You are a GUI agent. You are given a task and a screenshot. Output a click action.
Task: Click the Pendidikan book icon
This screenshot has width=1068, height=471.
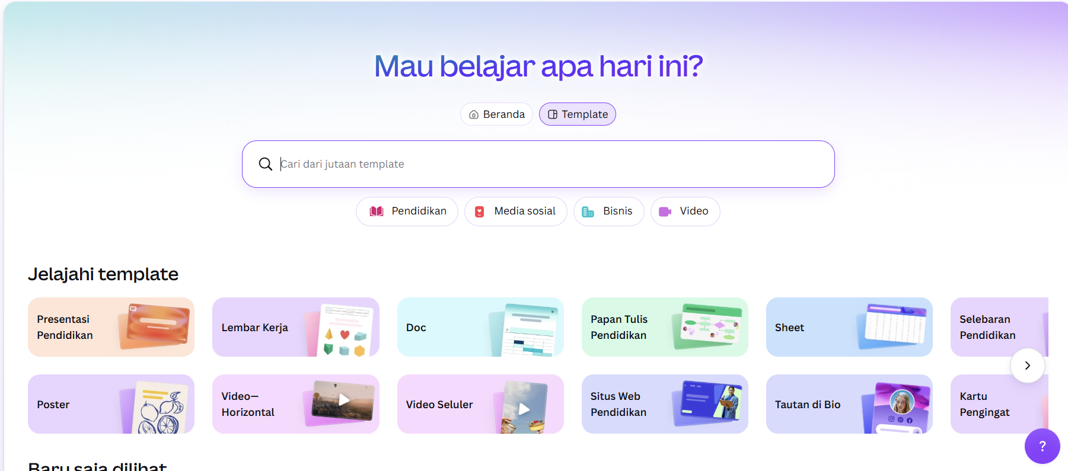click(x=377, y=212)
